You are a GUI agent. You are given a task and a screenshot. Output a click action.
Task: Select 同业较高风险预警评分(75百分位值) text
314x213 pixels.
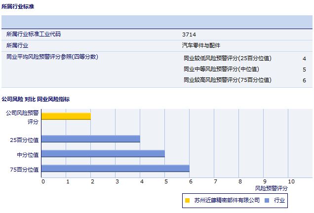[x=227, y=80]
